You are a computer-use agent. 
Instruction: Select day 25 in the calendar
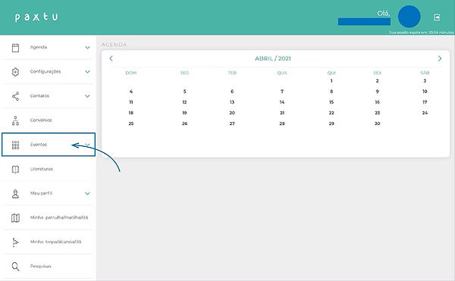[131, 123]
